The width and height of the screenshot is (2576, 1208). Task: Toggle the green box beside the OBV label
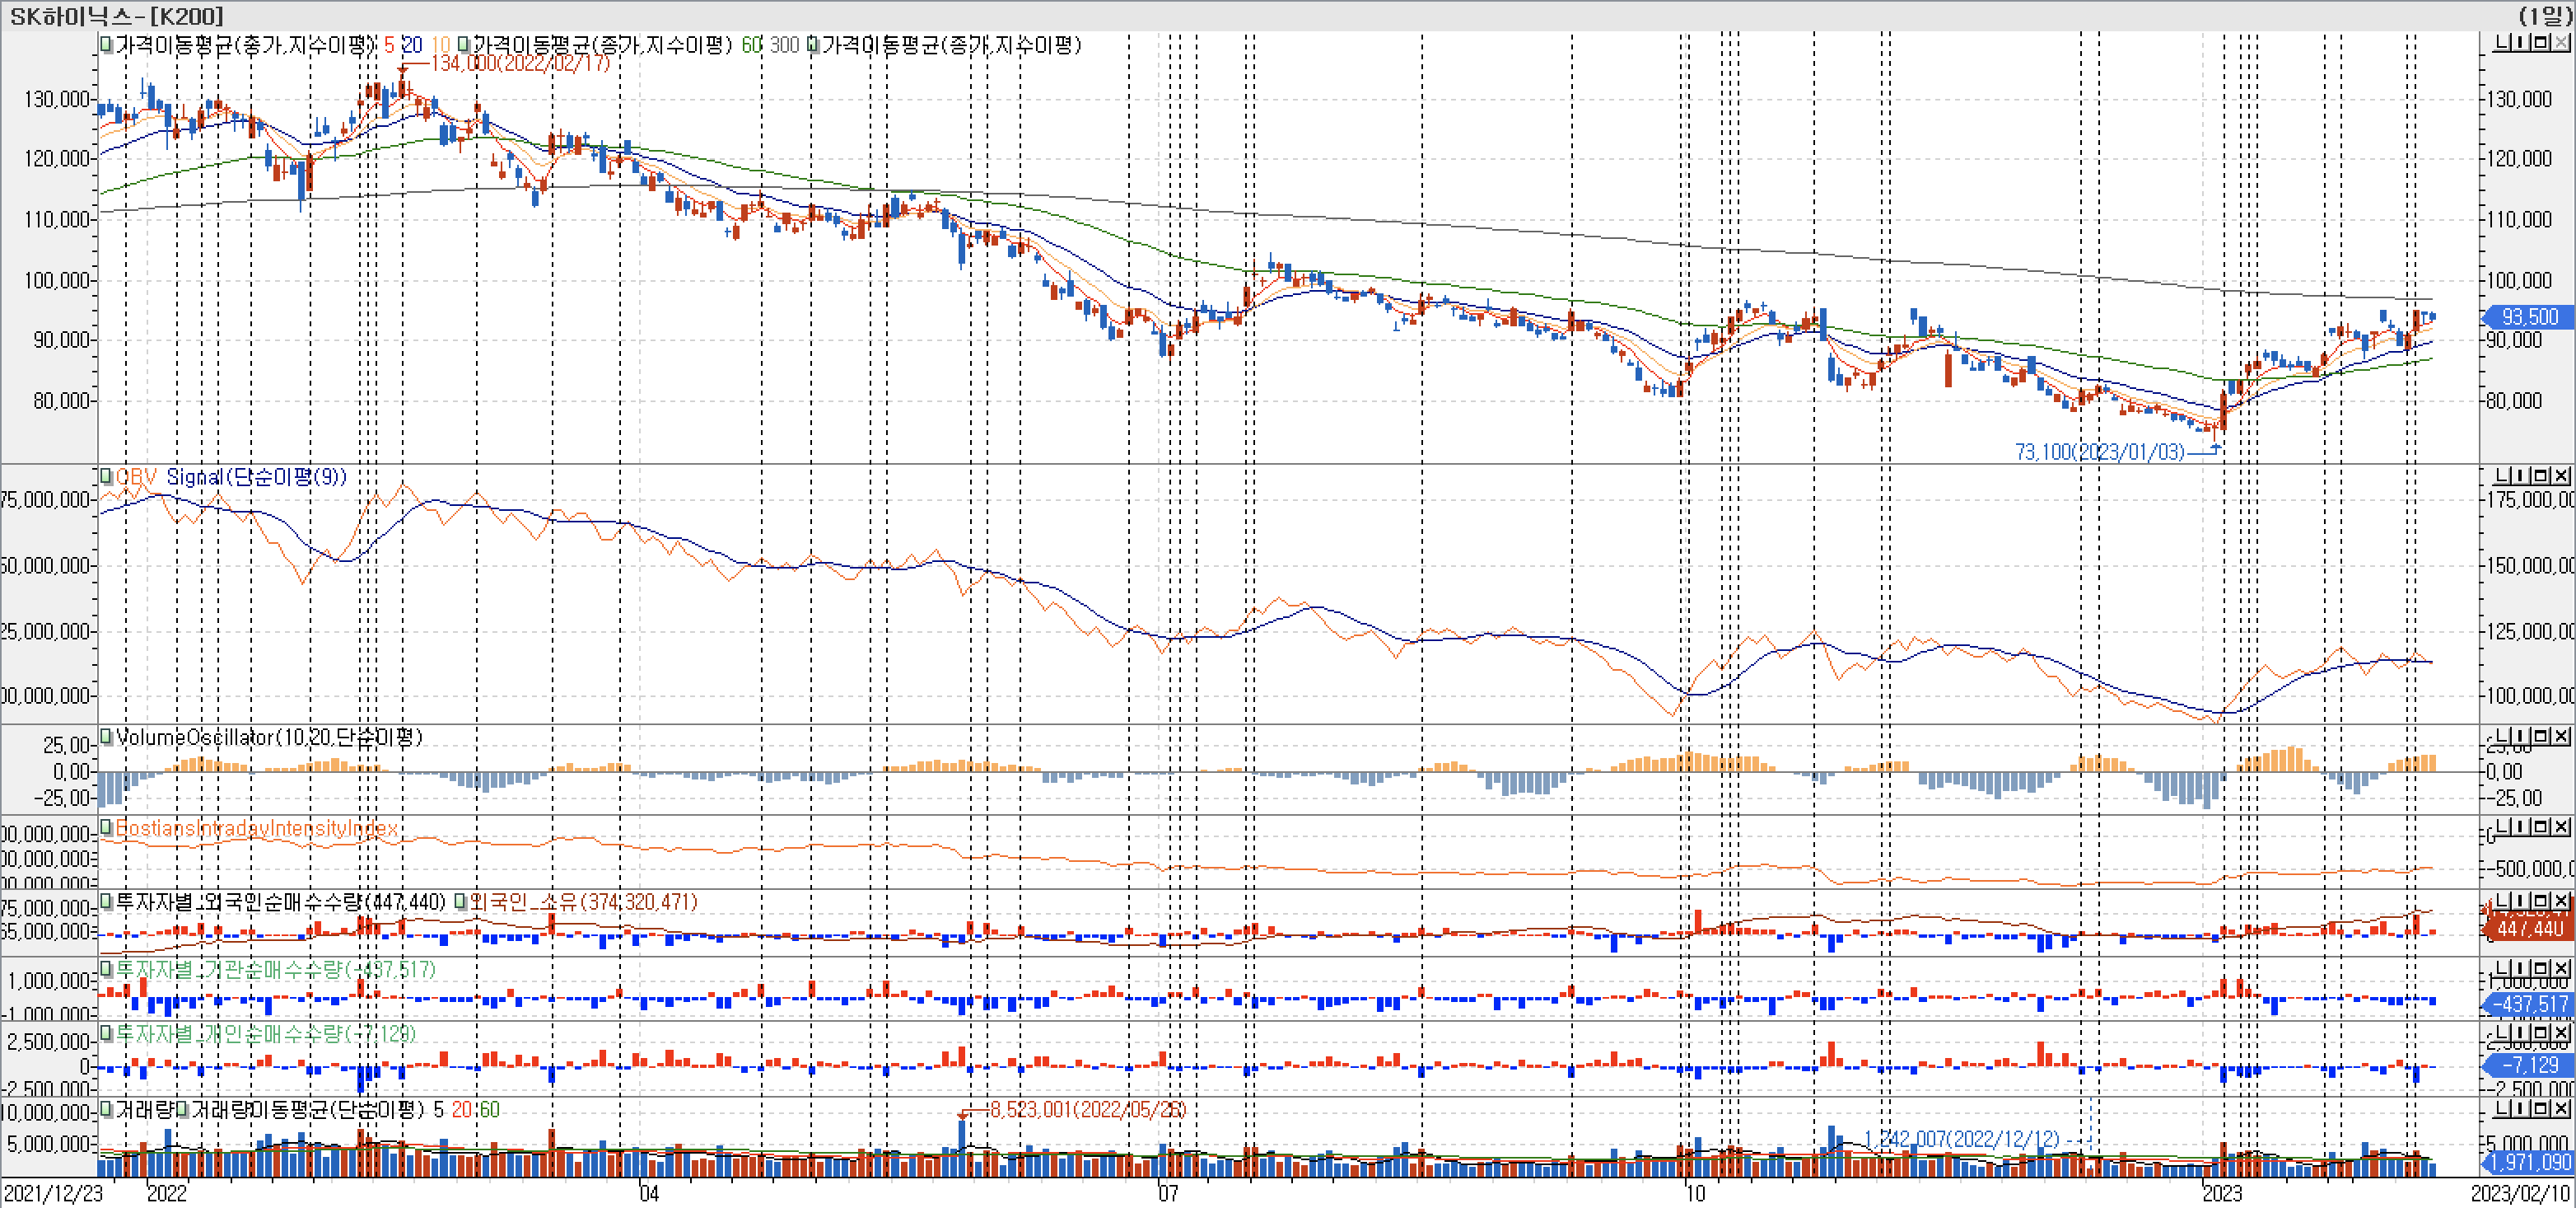tap(106, 476)
